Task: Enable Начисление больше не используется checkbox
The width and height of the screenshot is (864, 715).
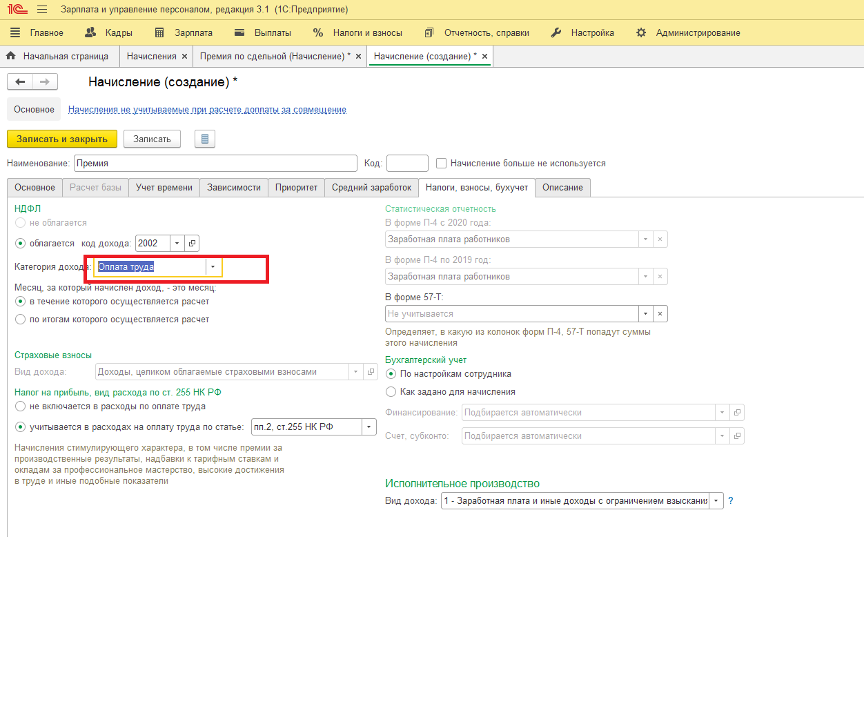Action: pos(442,164)
